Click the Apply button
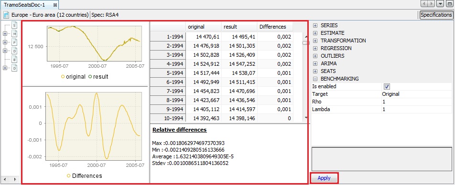 [324, 178]
